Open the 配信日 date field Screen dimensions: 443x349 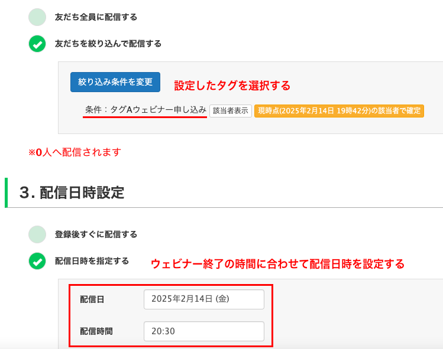coord(204,299)
